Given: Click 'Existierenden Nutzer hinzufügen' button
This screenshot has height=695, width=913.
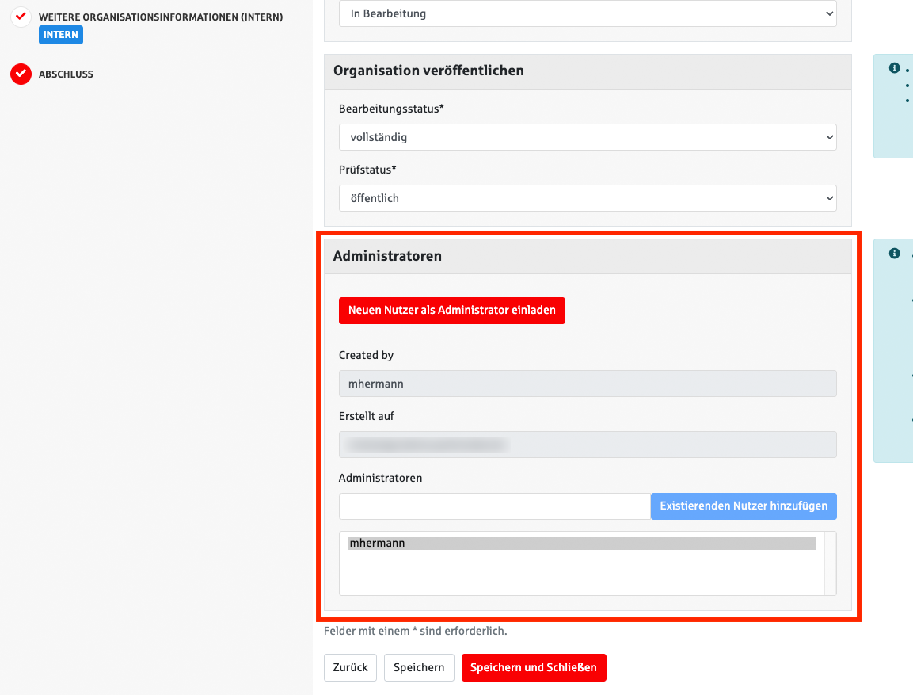Looking at the screenshot, I should pos(744,506).
